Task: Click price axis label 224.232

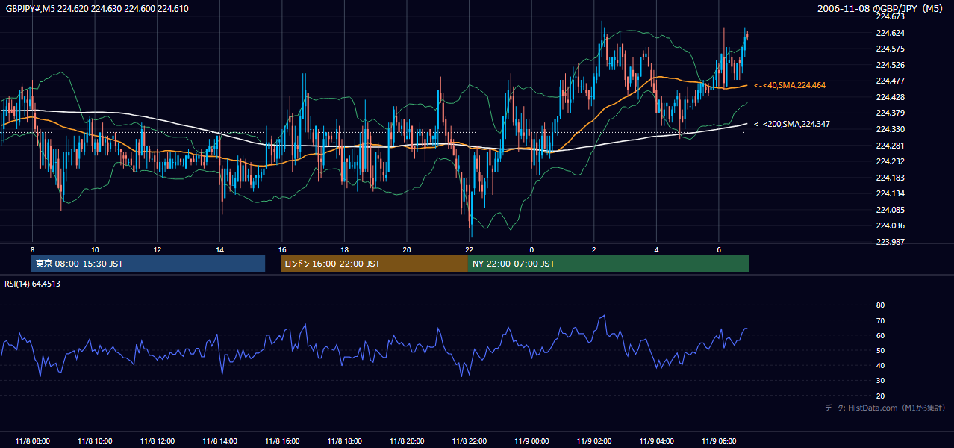Action: click(890, 161)
